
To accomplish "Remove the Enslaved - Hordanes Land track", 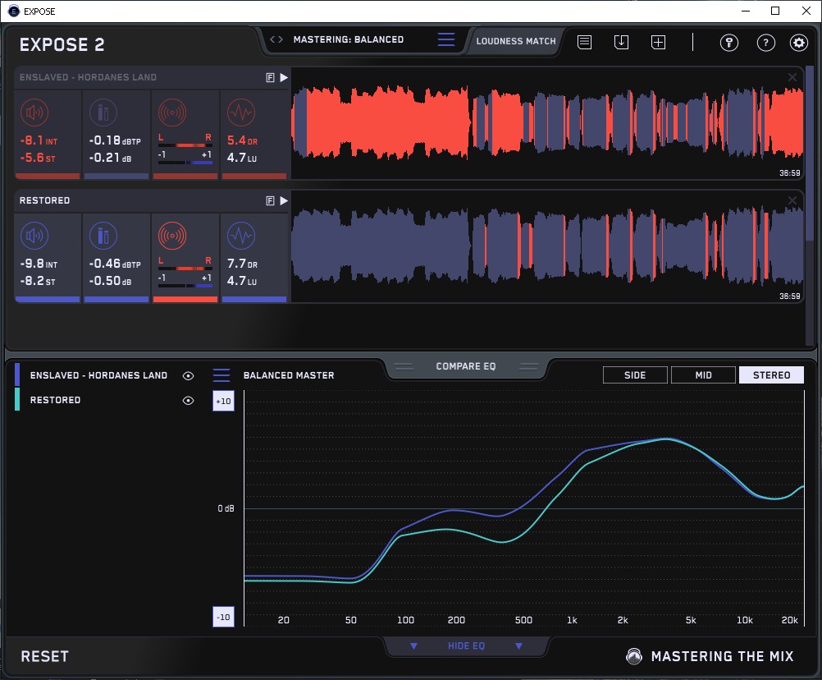I will pos(792,78).
